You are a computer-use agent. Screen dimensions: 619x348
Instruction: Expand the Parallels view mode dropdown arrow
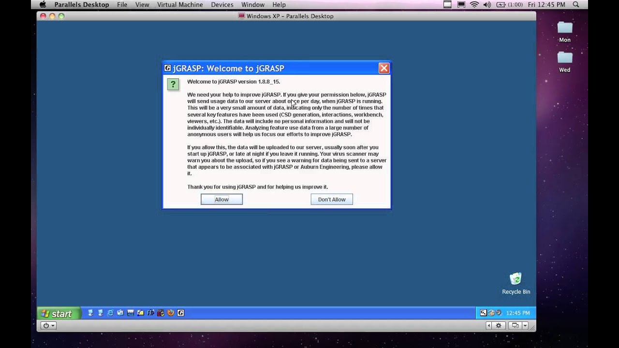point(525,326)
